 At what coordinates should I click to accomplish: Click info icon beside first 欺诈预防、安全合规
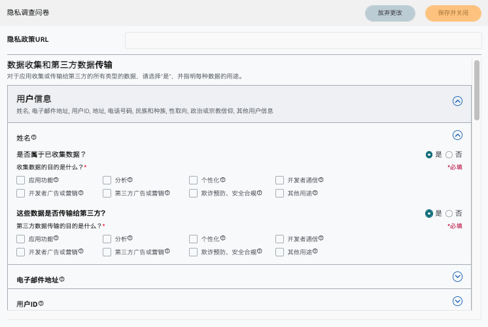(260, 193)
